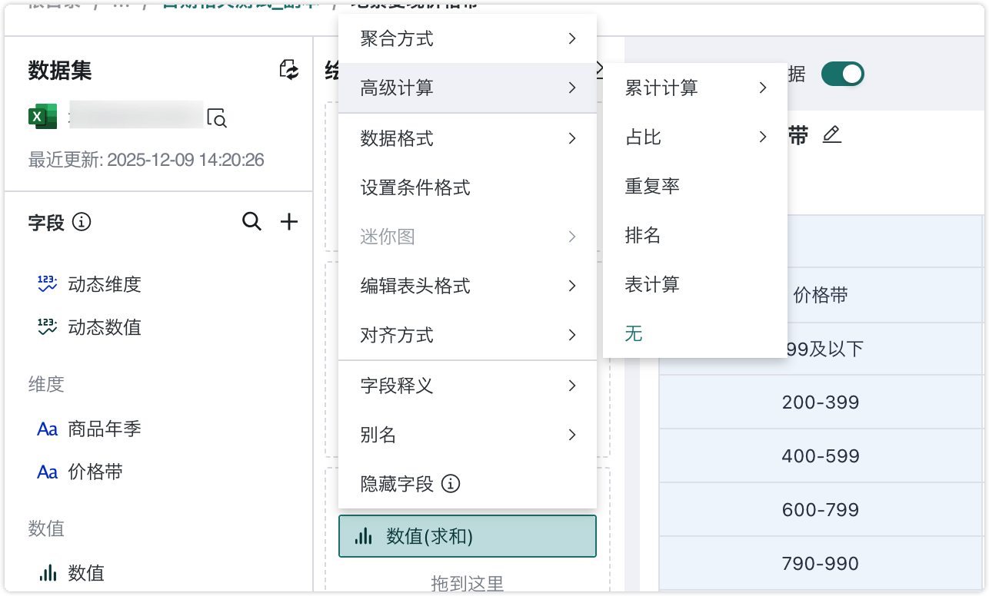The width and height of the screenshot is (989, 596).
Task: Click the 拖到这里 drop placeholder
Action: [468, 584]
